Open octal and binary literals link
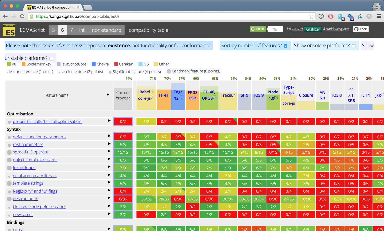 pos(34,176)
